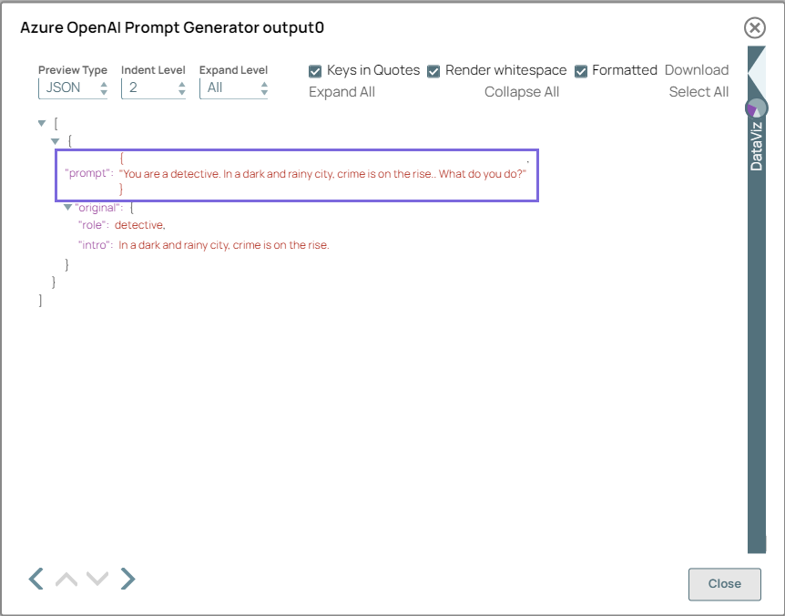This screenshot has height=616, width=785.
Task: Navigate to the next output port
Action: [x=127, y=579]
